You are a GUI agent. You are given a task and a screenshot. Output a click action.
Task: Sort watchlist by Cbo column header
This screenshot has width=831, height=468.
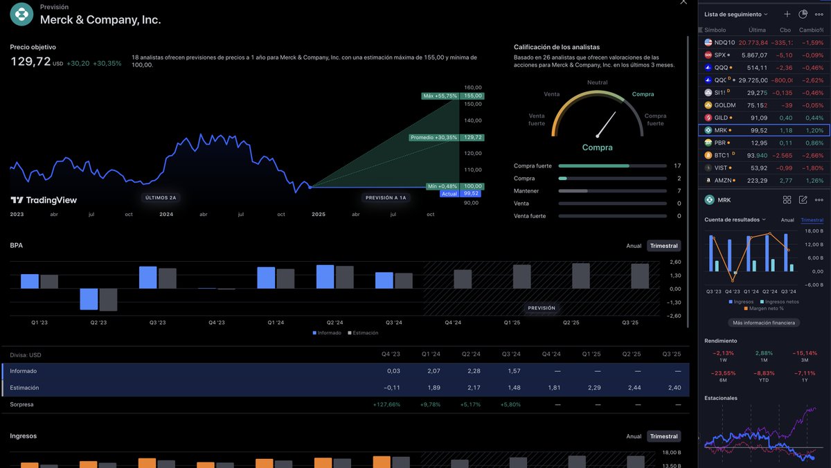coord(785,30)
